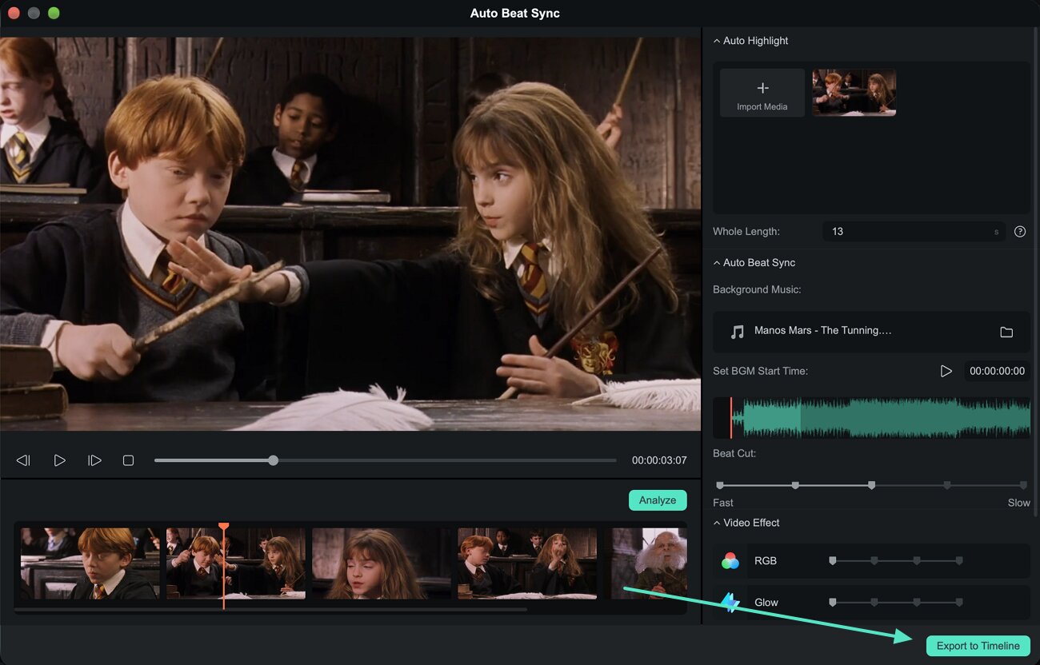Click the Manos Mars music file name

click(822, 331)
